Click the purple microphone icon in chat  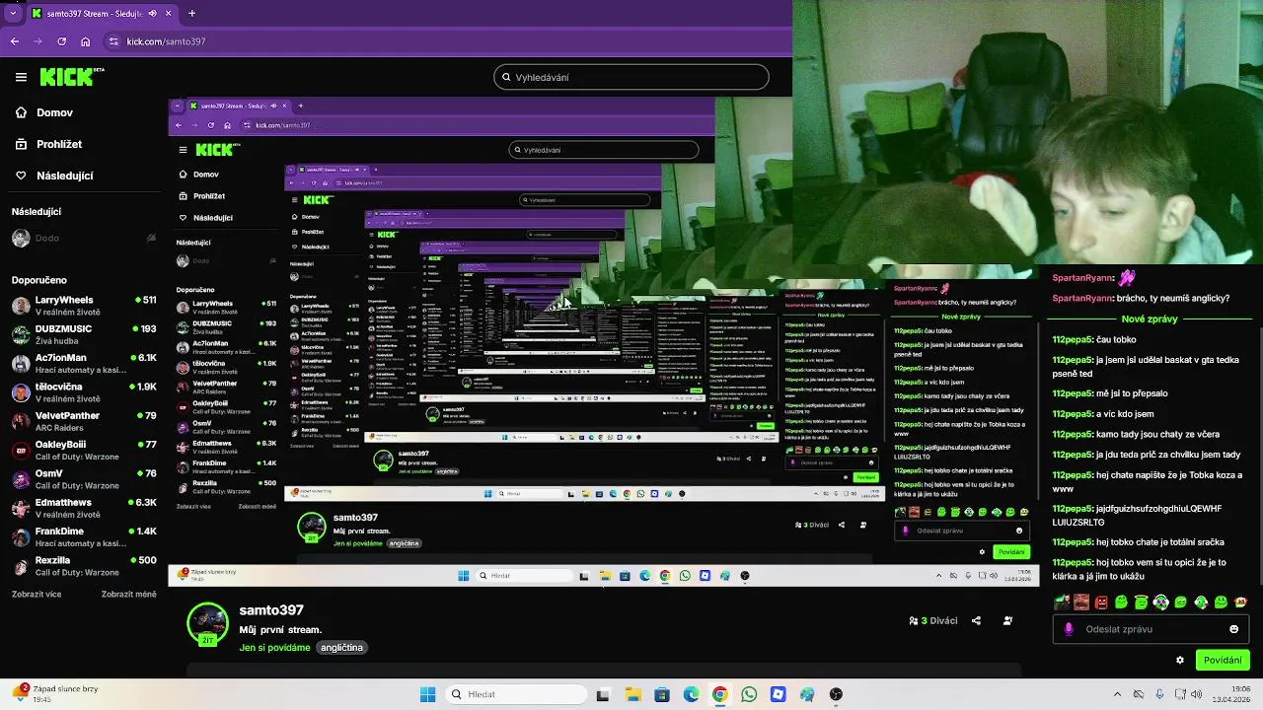(1068, 629)
